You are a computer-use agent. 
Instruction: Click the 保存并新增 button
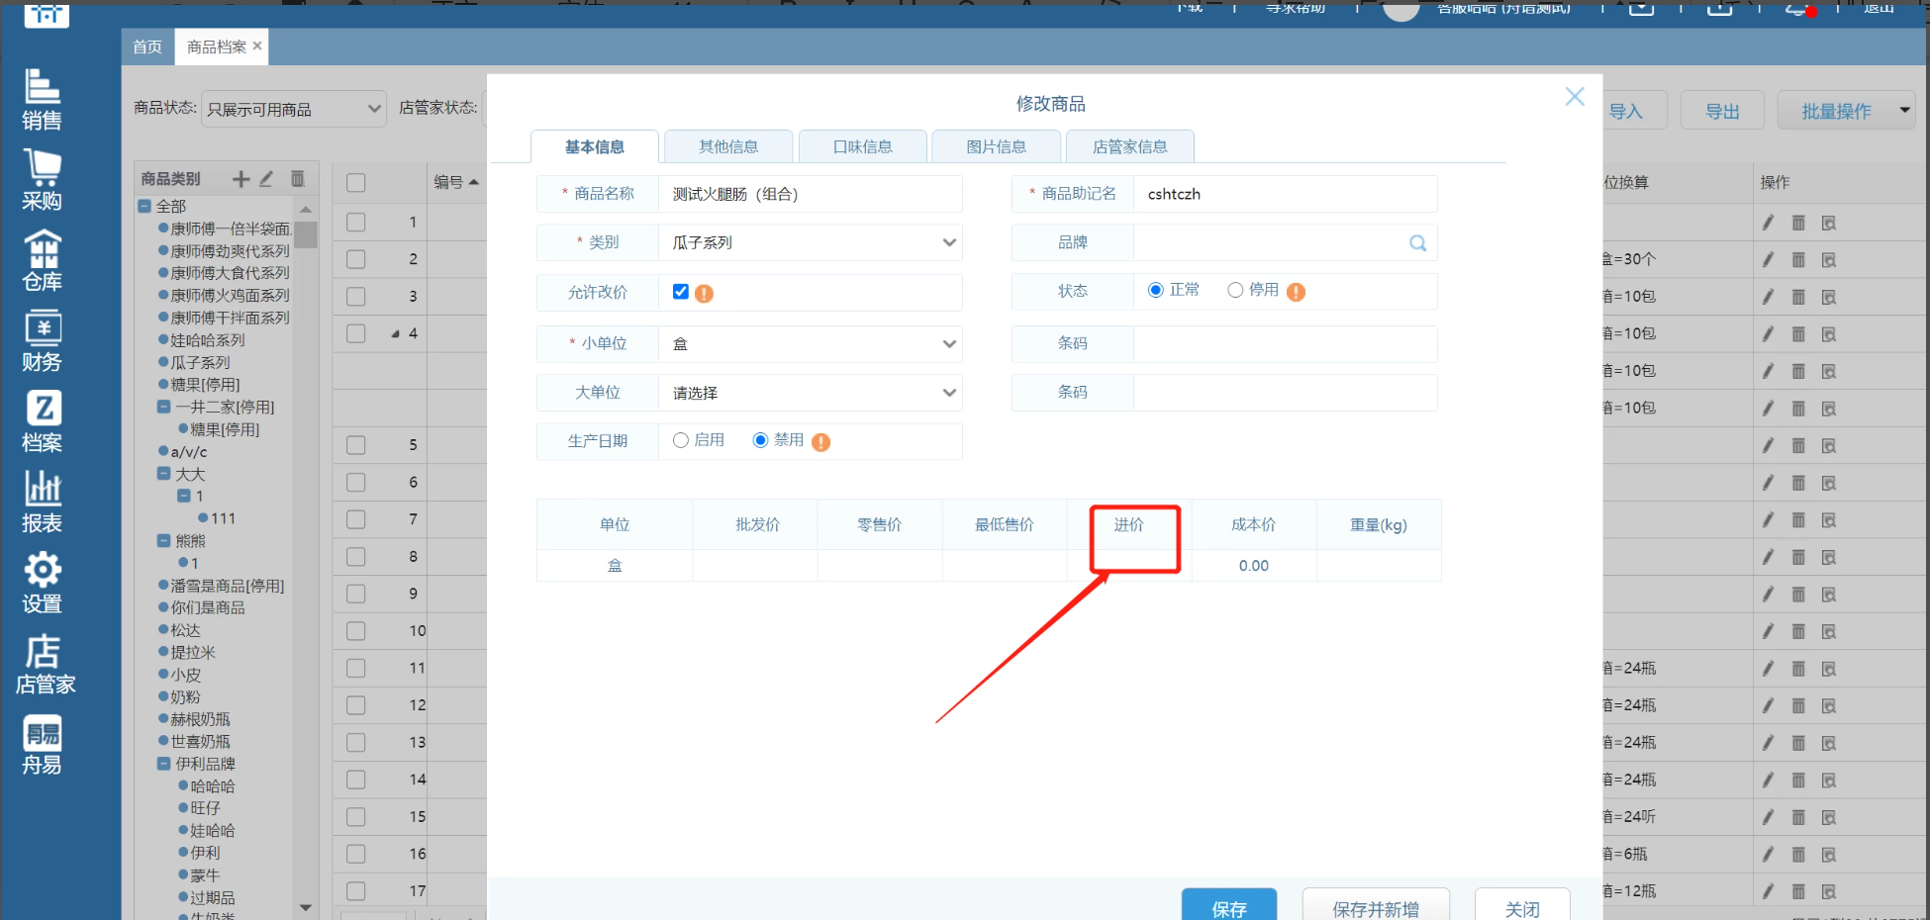1375,907
